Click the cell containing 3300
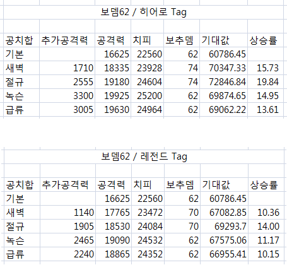The width and height of the screenshot is (287, 265). [x=67, y=95]
